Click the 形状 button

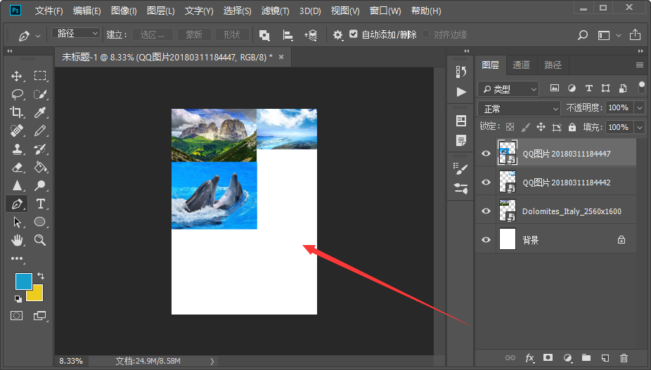(232, 34)
